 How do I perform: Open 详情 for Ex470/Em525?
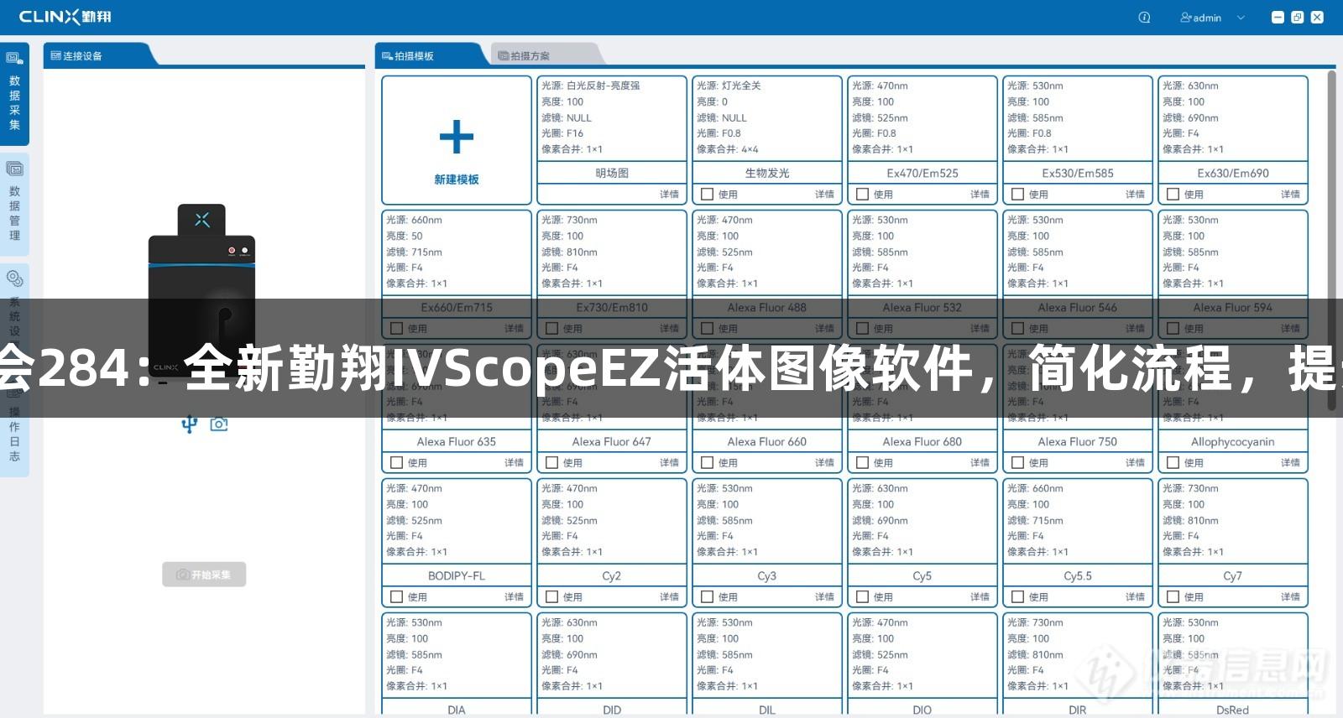[x=980, y=195]
